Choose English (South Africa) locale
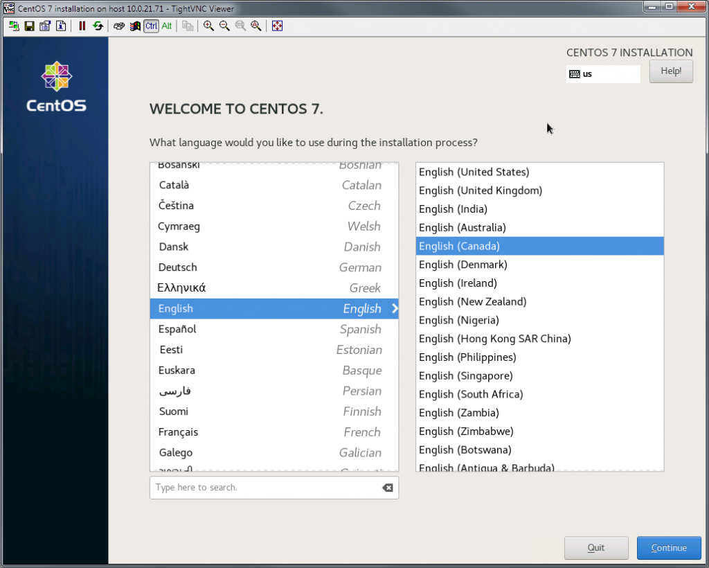The height and width of the screenshot is (568, 709). click(x=540, y=394)
